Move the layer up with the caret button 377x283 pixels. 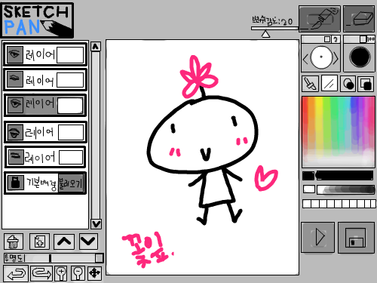[x=64, y=241]
